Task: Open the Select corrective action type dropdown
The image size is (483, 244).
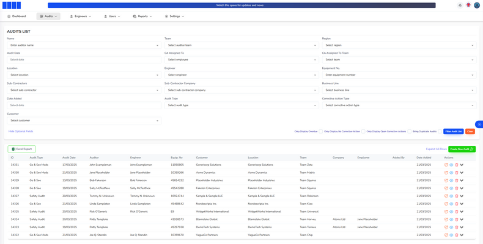Action: pos(399,105)
